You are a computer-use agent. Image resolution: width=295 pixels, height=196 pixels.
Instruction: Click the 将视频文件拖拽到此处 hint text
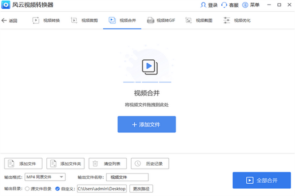click(147, 105)
